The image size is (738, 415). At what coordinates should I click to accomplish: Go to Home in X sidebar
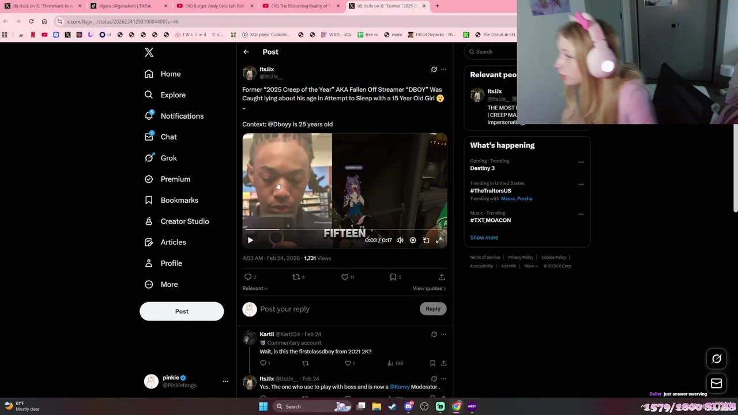click(x=163, y=74)
